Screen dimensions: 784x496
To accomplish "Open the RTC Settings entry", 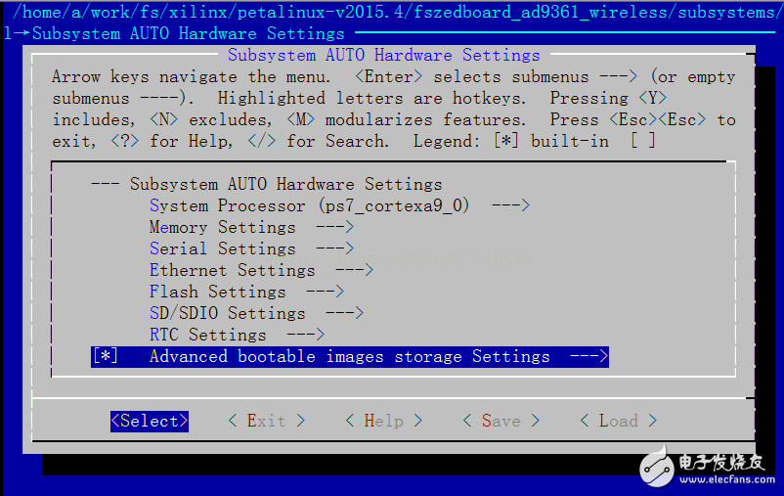I will pyautogui.click(x=207, y=335).
